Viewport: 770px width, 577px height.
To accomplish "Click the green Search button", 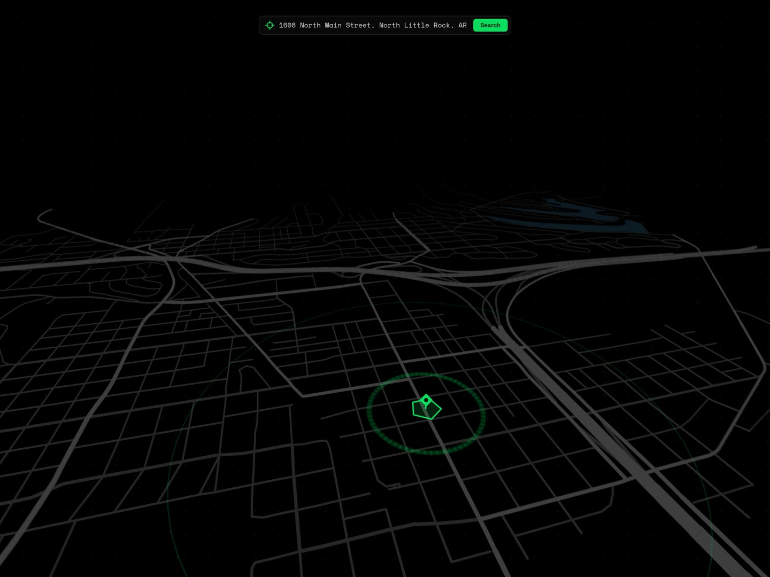I will (490, 25).
